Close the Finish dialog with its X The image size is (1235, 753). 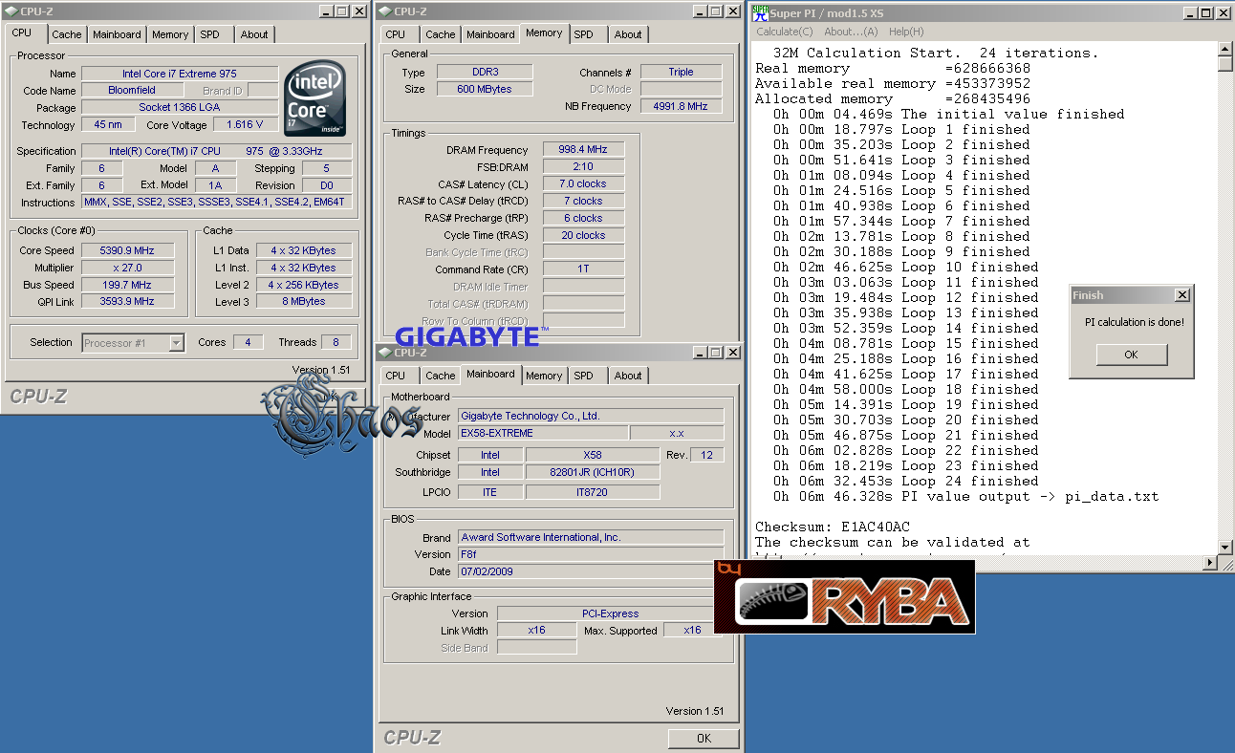(x=1181, y=295)
